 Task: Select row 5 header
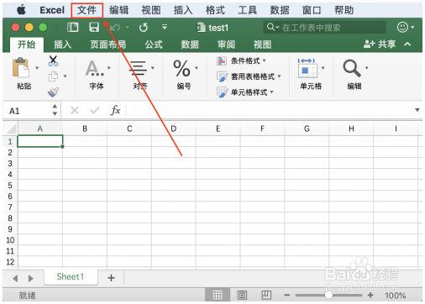[10, 186]
